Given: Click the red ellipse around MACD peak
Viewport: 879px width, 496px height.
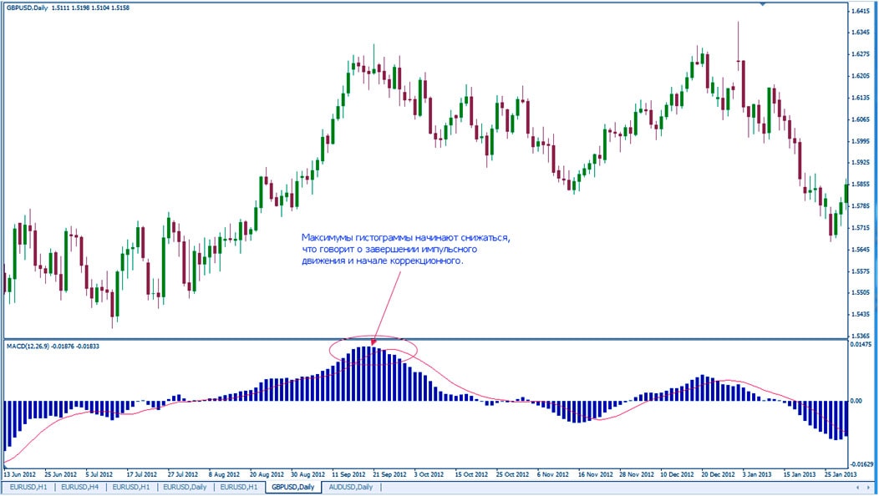Looking at the screenshot, I should (333, 351).
